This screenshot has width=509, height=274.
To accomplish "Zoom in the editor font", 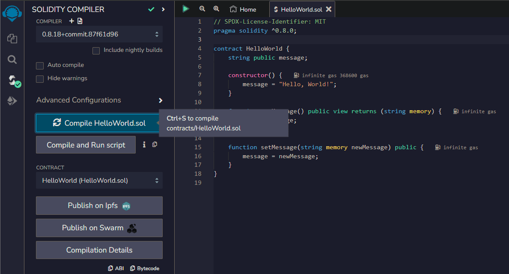I will 216,9.
